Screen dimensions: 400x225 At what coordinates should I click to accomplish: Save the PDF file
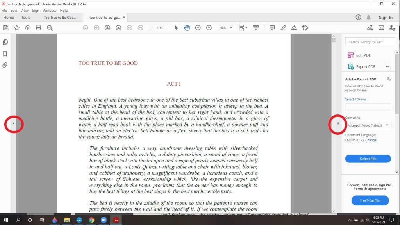point(5,28)
